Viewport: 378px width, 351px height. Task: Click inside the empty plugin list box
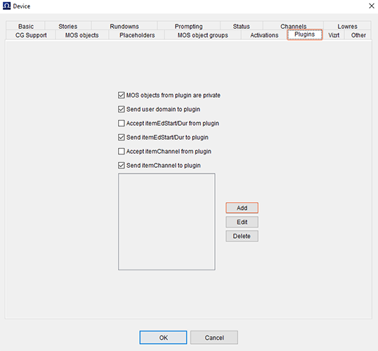coord(167,222)
